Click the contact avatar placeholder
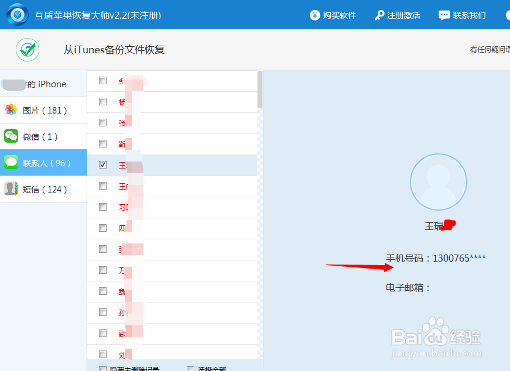This screenshot has width=510, height=371. tap(438, 182)
